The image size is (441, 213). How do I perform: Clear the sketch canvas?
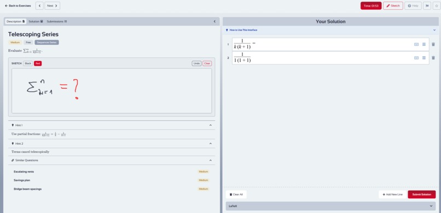[207, 63]
